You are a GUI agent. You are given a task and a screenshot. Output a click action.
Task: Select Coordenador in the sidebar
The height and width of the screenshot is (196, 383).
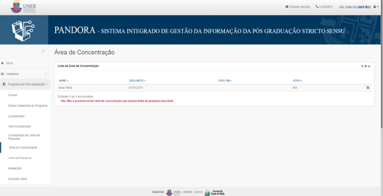tap(16, 116)
